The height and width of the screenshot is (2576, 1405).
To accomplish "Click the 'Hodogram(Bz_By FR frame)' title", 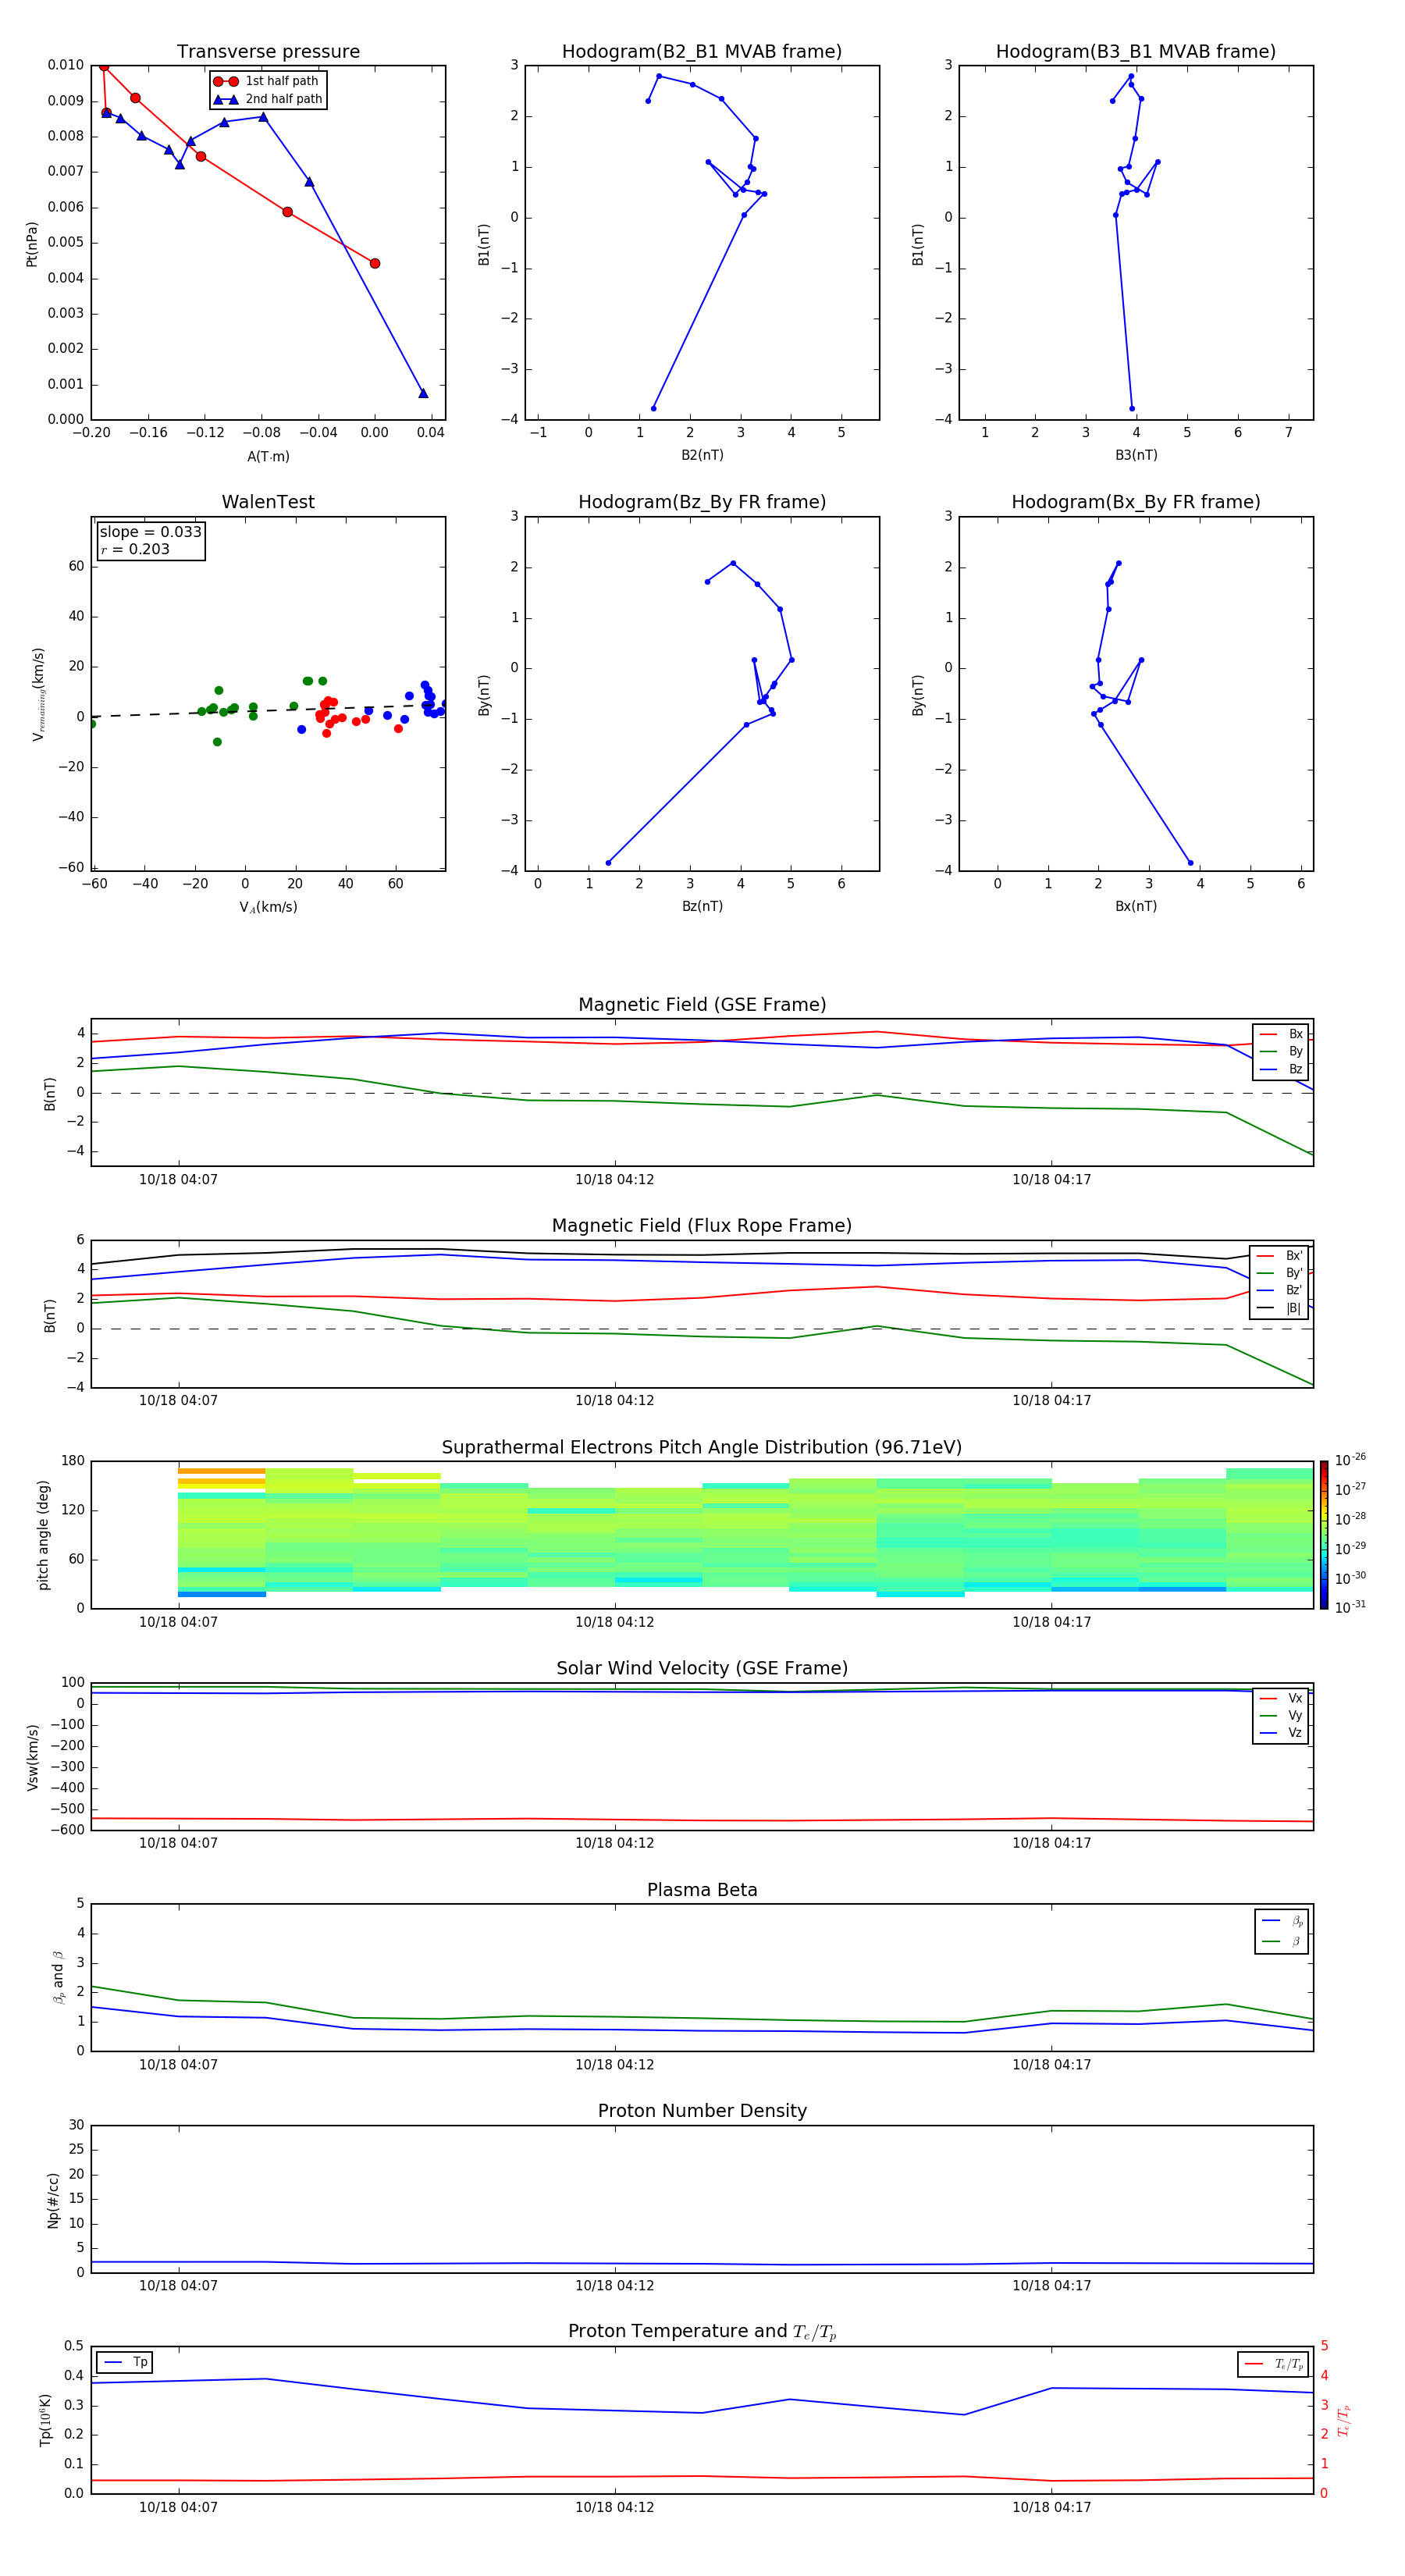I will pos(702,502).
